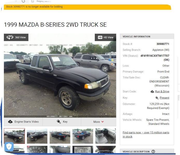Select the second truck front-left thumbnail

pos(37,136)
